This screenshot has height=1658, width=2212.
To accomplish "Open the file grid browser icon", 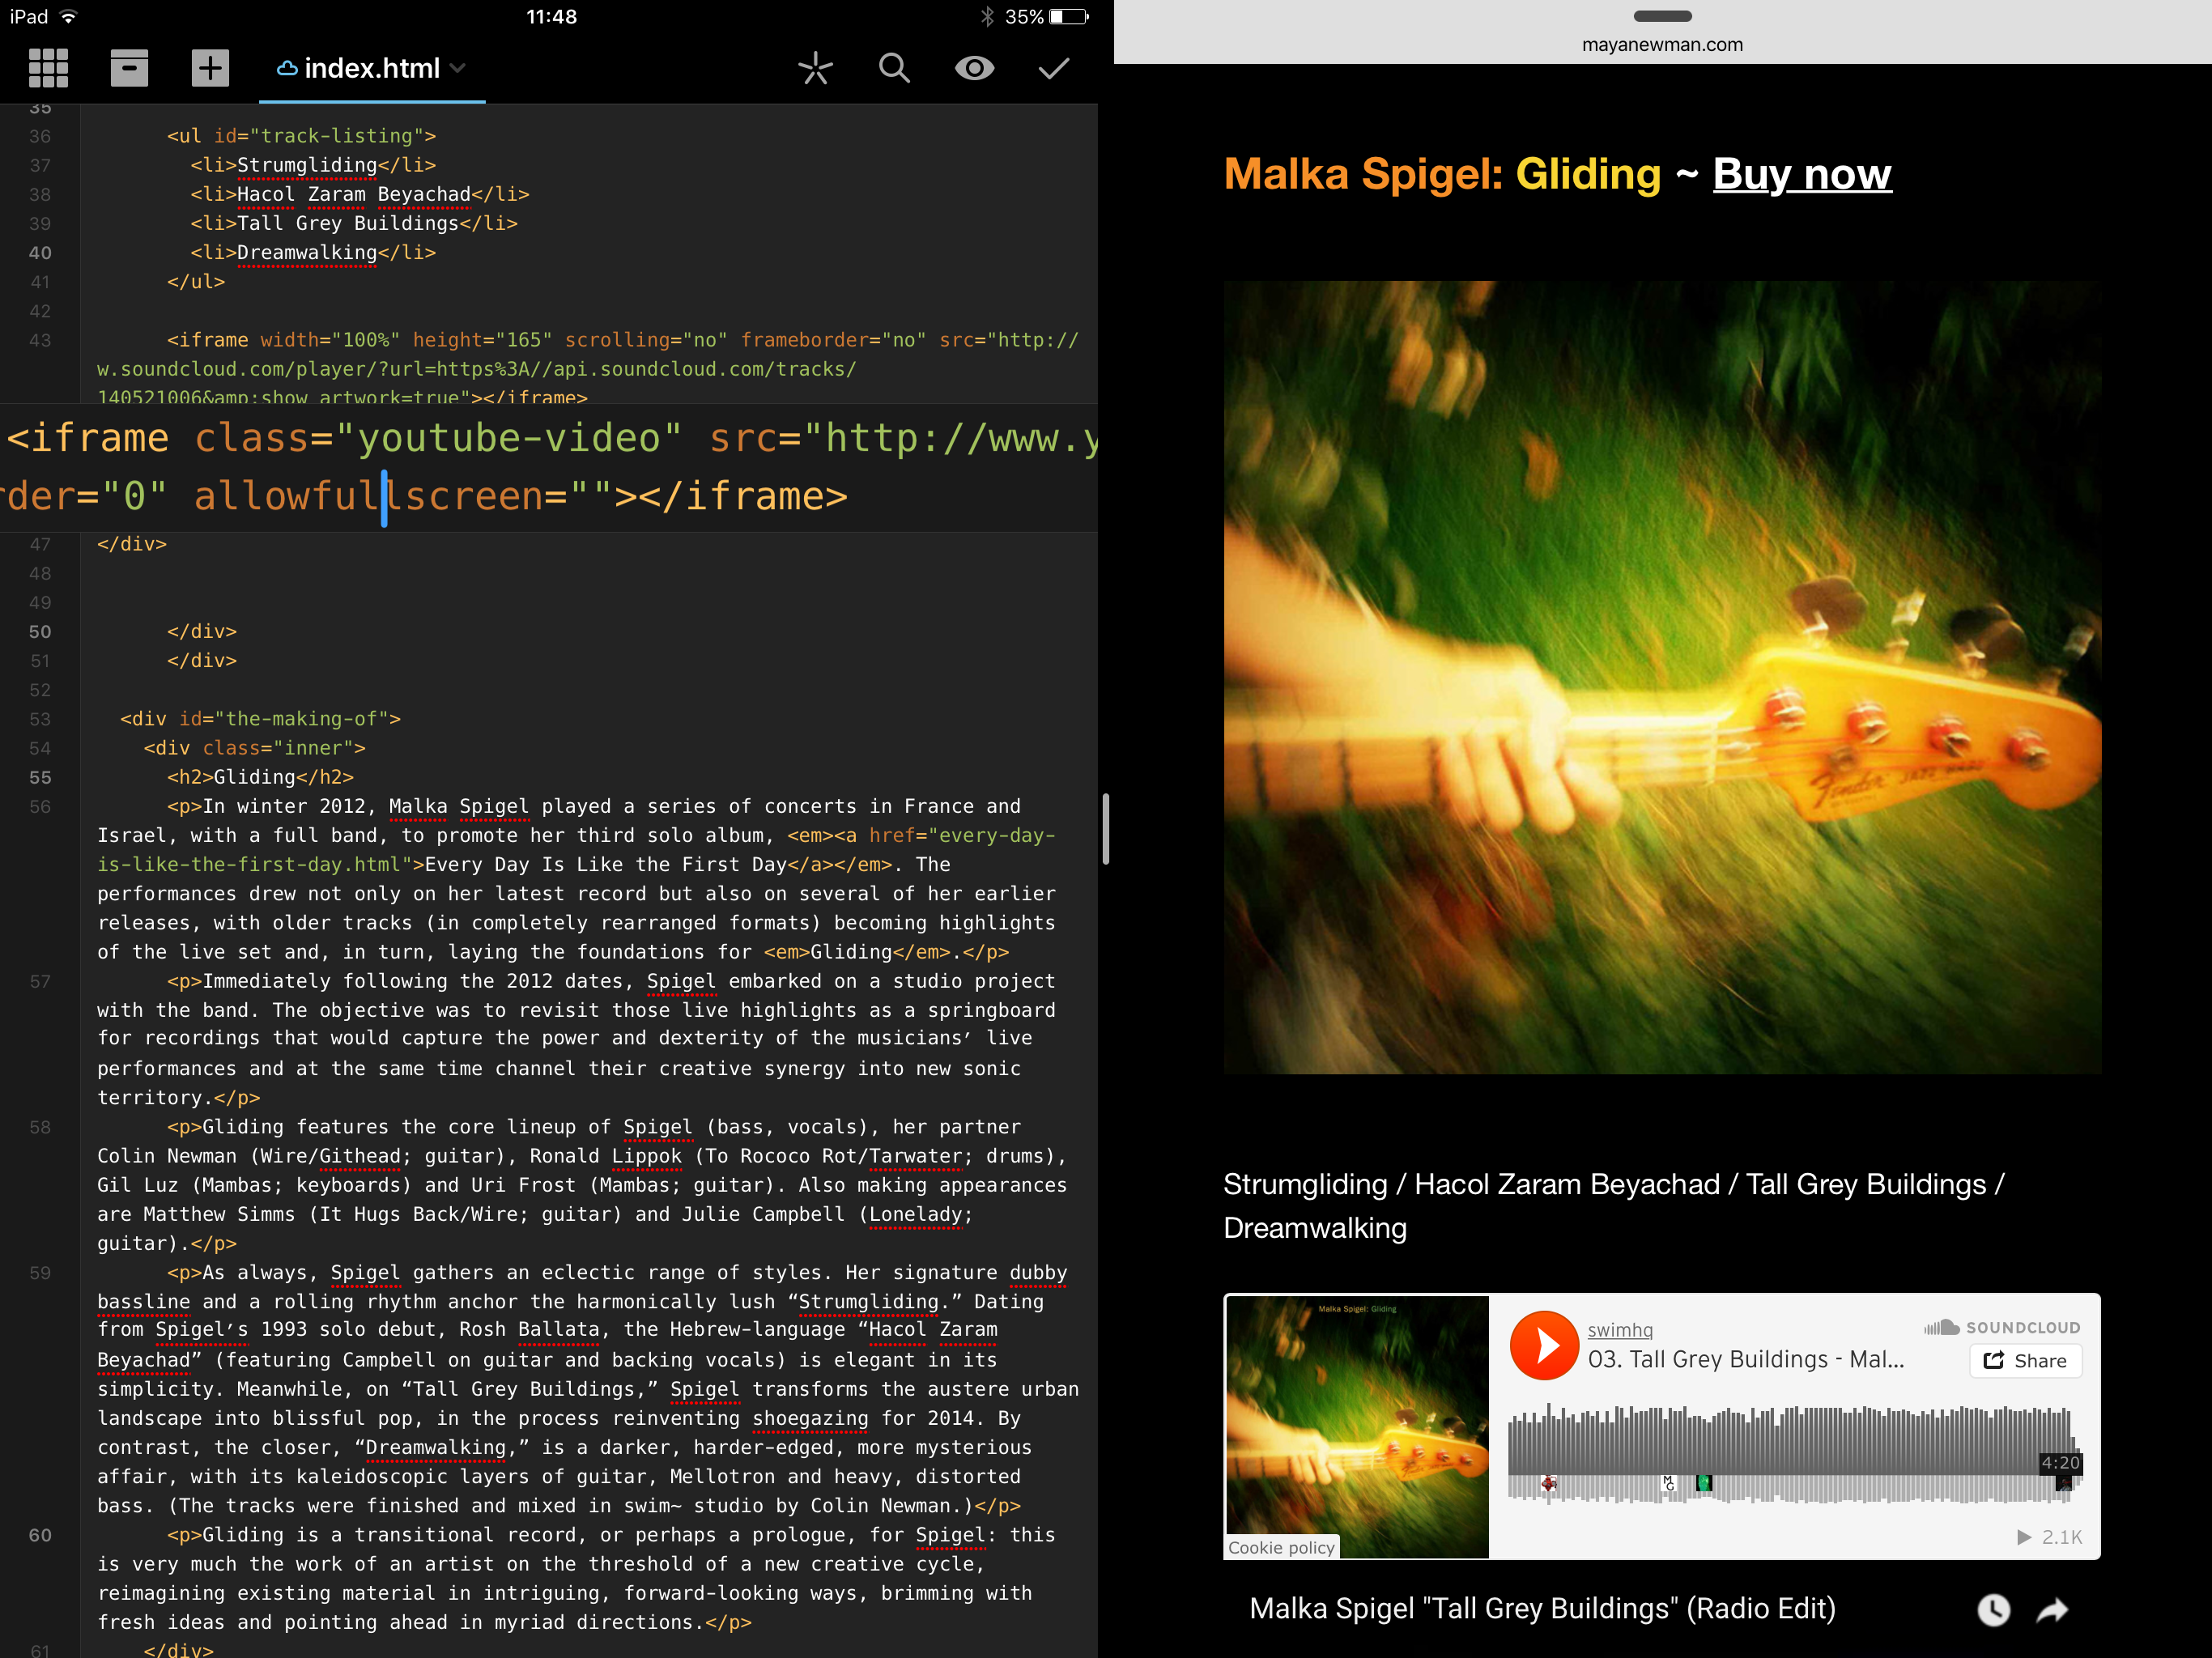I will (48, 68).
